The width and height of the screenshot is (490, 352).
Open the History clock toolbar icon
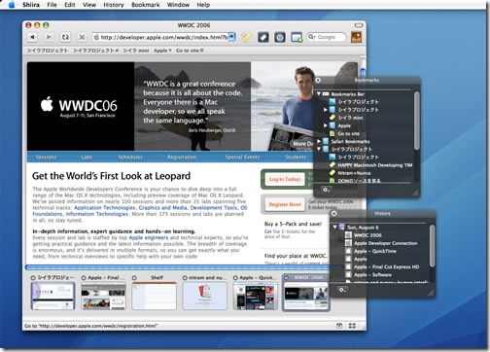pos(280,37)
